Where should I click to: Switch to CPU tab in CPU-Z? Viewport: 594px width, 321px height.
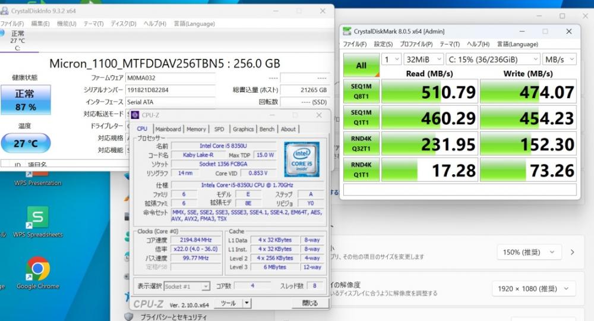(x=142, y=129)
